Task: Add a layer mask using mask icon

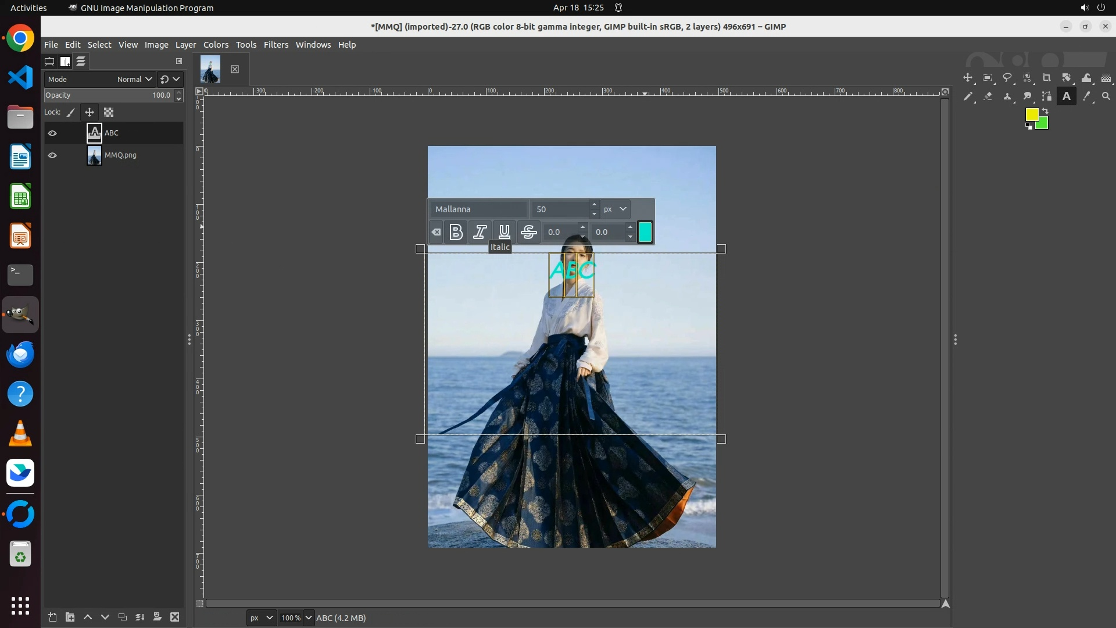Action: 157,617
